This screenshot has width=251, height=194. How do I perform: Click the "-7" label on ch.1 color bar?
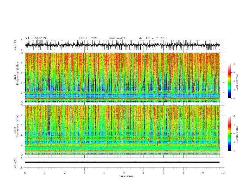click(x=234, y=98)
